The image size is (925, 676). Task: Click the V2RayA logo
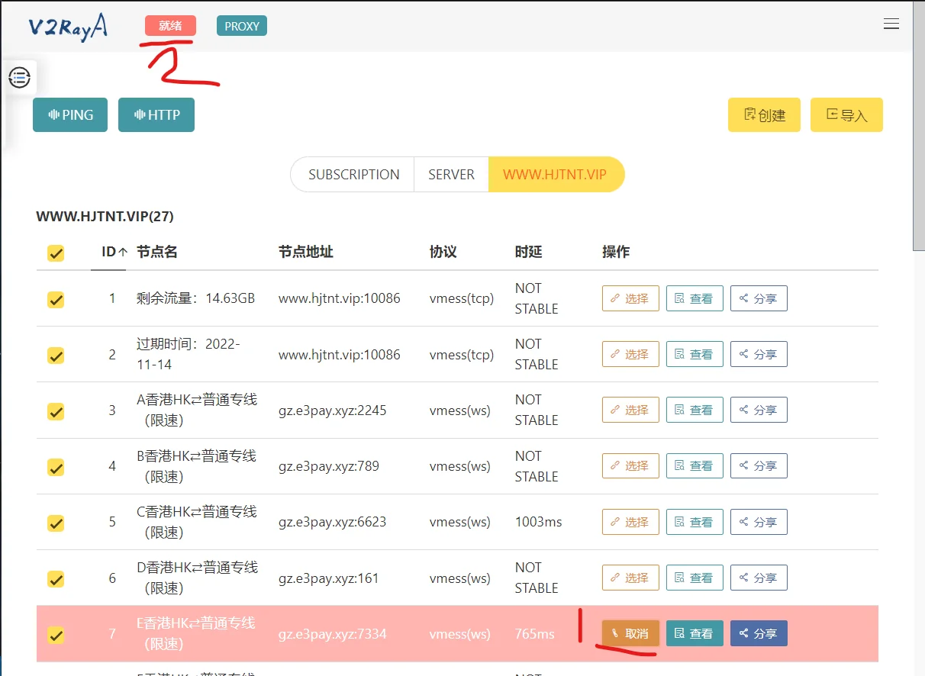pos(68,26)
